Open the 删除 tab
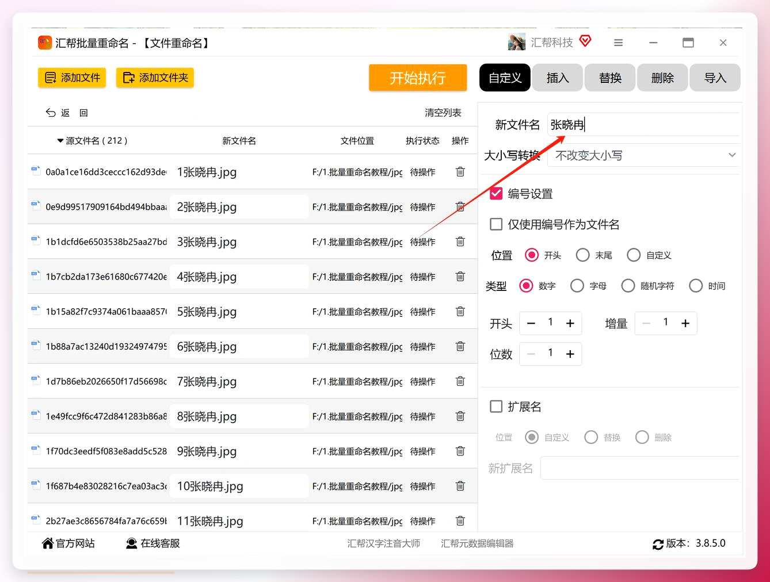 [x=662, y=78]
